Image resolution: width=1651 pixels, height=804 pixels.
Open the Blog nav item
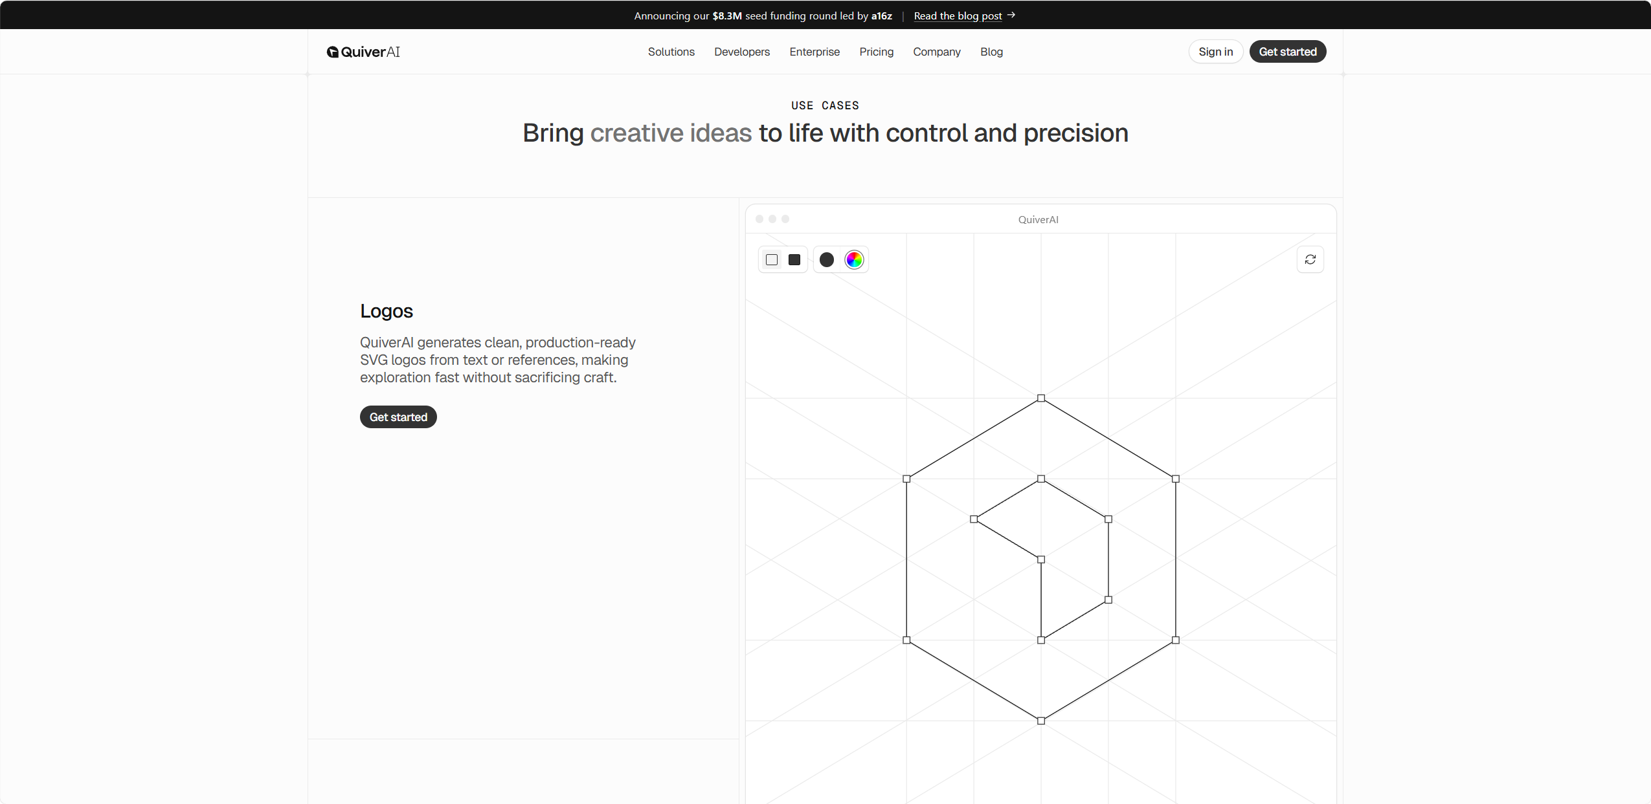pos(991,52)
